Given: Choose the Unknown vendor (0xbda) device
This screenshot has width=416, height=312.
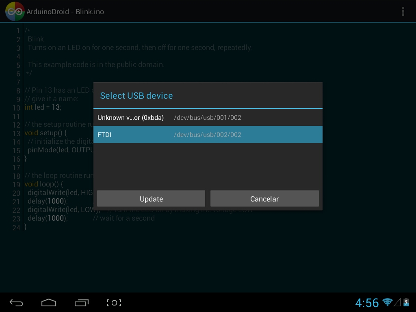Looking at the screenshot, I should pos(208,117).
